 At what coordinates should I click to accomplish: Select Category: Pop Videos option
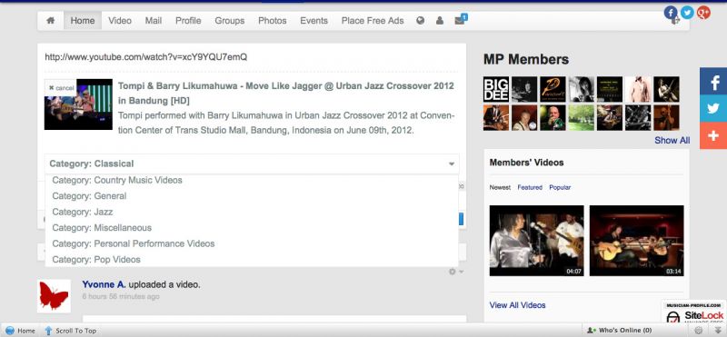(x=252, y=259)
